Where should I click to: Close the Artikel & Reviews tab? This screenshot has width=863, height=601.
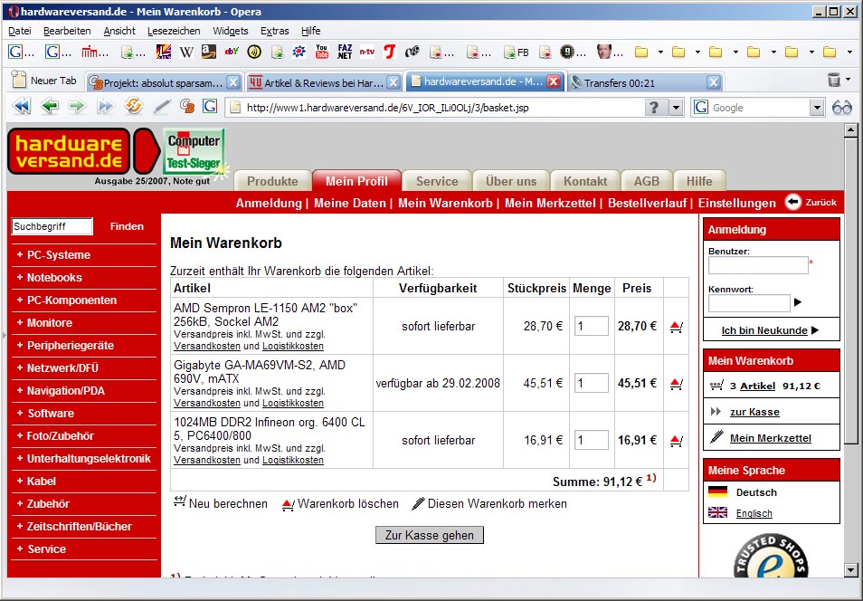pyautogui.click(x=393, y=82)
